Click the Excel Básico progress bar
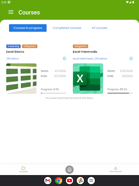Screen dimensions: 139x186 pos(54,93)
